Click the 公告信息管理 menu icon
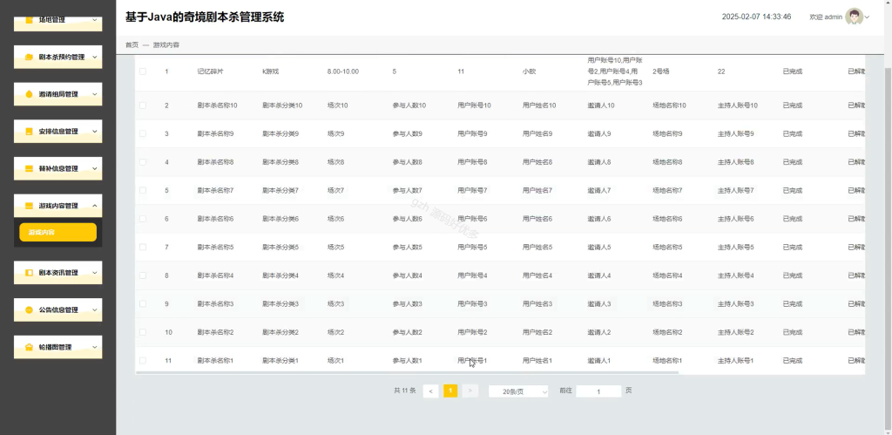The height and width of the screenshot is (435, 892). coord(29,309)
